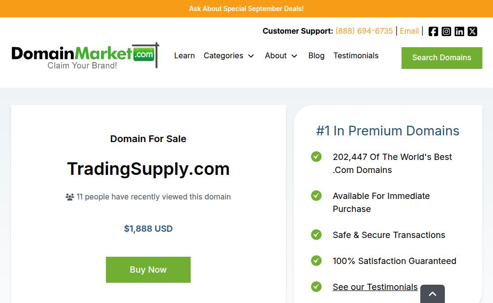493x303 pixels.
Task: Open the X (Twitter) social icon
Action: click(x=472, y=31)
